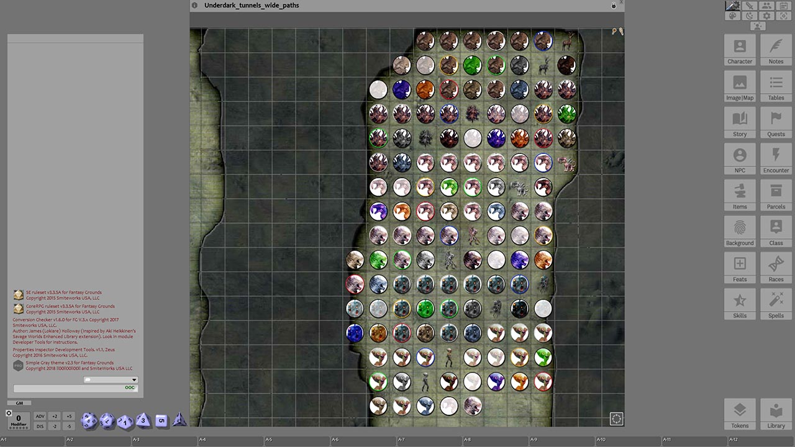Reset the modifier with the small circle-X icon
Screen dimensions: 795x447
point(9,413)
